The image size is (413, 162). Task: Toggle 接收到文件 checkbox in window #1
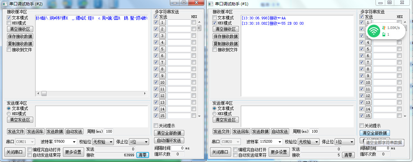coord(215,50)
